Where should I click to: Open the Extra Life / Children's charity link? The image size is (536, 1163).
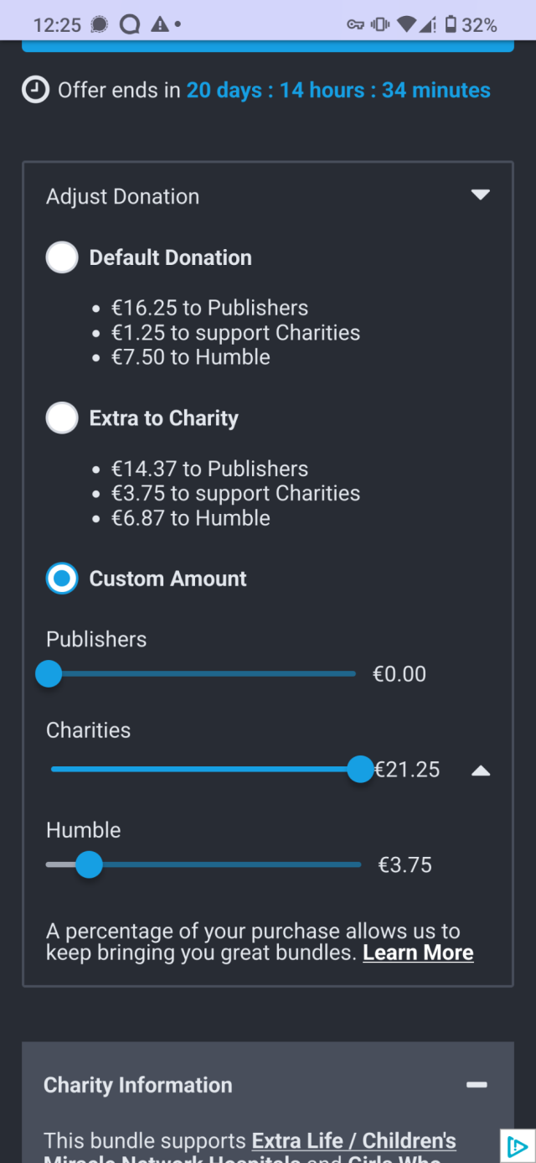click(x=353, y=1140)
